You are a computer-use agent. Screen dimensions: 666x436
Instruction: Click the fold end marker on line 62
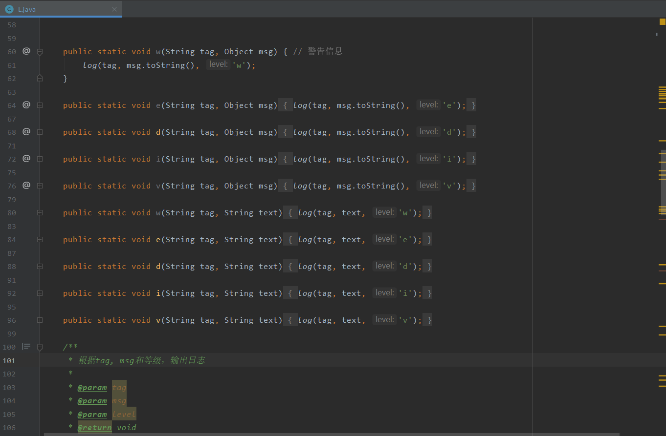(x=40, y=78)
